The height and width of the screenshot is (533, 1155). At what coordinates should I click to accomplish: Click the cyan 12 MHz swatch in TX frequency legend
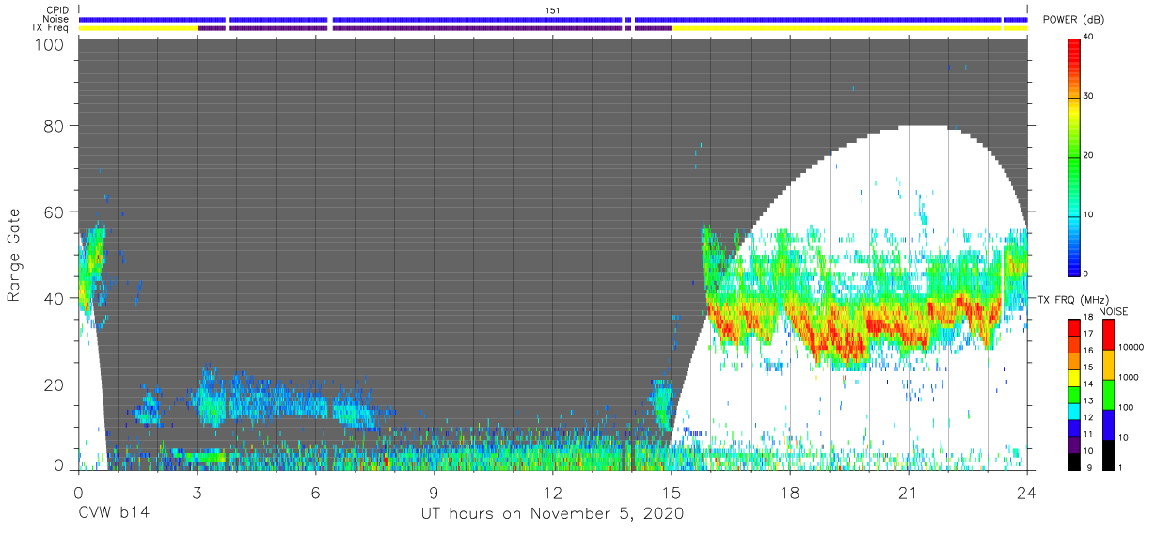tap(1074, 412)
